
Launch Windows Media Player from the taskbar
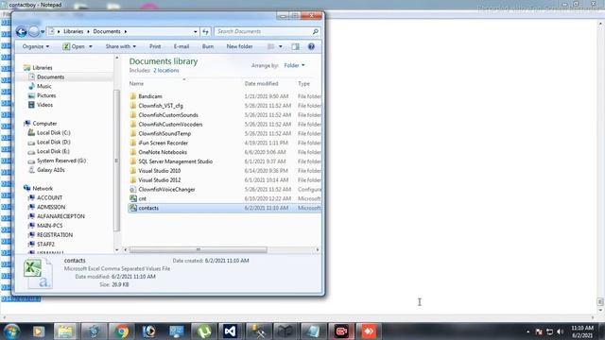38,331
